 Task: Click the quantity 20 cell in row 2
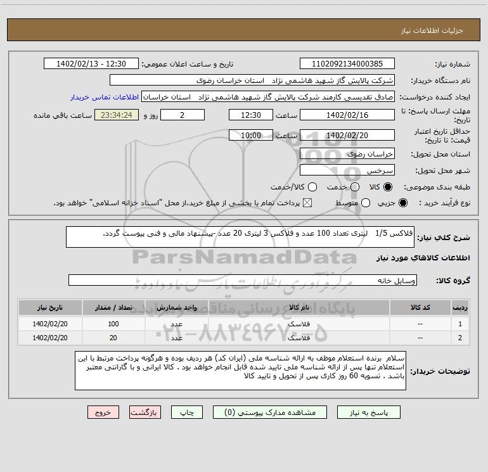[x=113, y=338]
